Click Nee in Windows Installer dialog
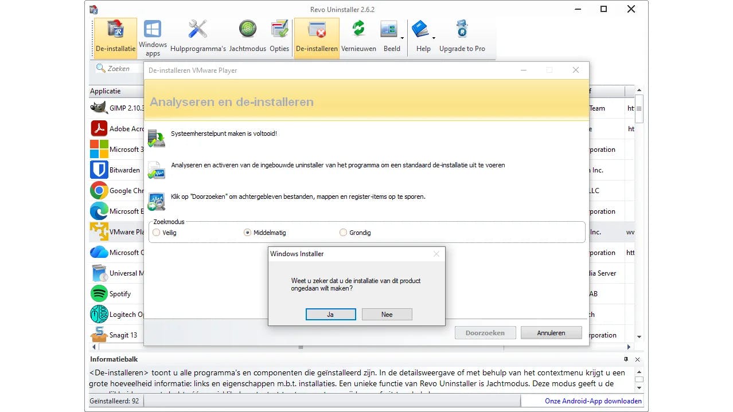This screenshot has height=412, width=733. (x=387, y=315)
